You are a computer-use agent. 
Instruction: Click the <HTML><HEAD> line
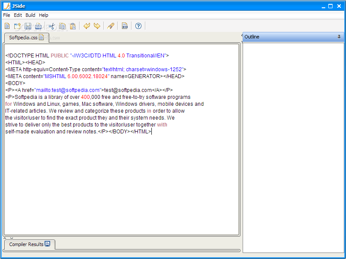coord(25,63)
